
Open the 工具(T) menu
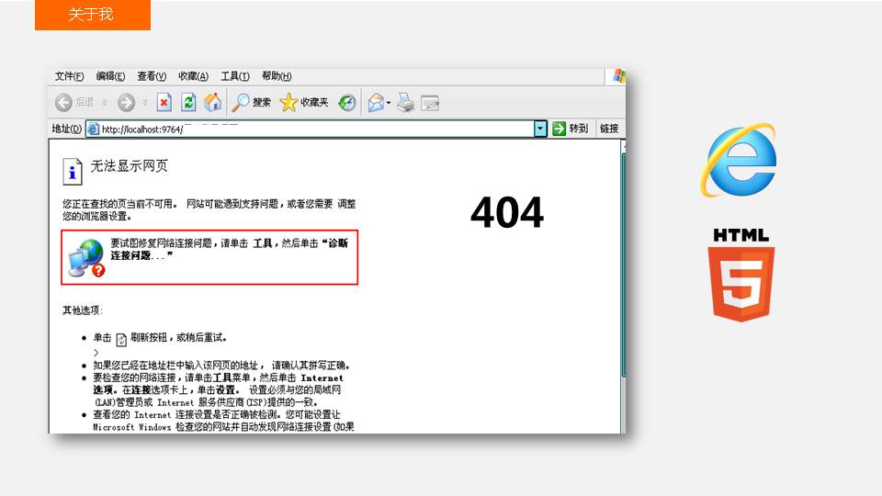[x=234, y=76]
